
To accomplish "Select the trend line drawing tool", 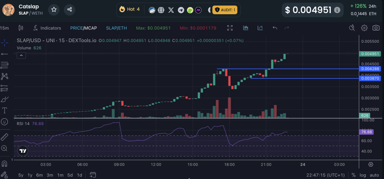I will (4, 54).
